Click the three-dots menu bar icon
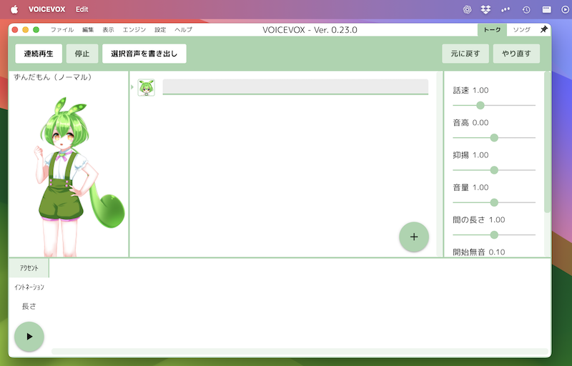 [x=506, y=9]
